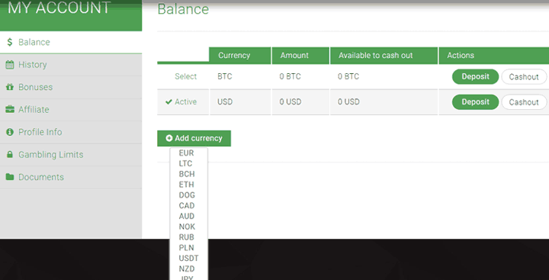Choose CAD from the currency list
Image resolution: width=549 pixels, height=280 pixels.
click(x=187, y=206)
